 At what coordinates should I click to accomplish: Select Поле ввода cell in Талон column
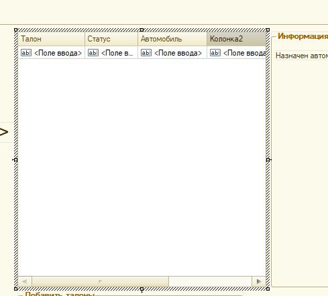(x=51, y=53)
